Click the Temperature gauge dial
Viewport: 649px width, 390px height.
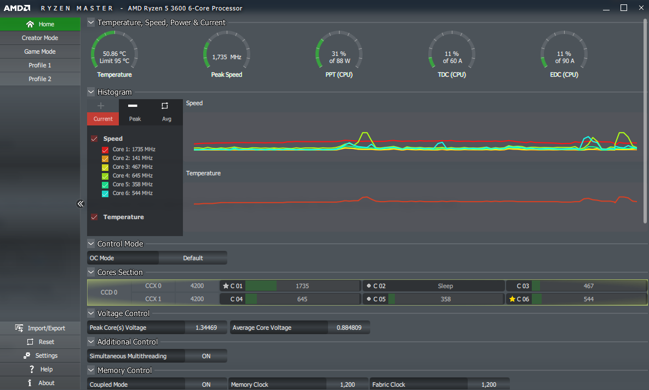click(114, 54)
